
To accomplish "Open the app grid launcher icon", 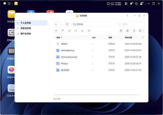I will click(x=9, y=4).
